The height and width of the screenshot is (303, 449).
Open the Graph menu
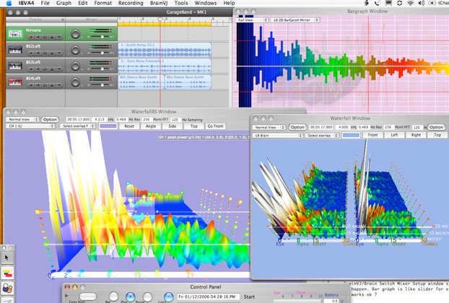64,3
